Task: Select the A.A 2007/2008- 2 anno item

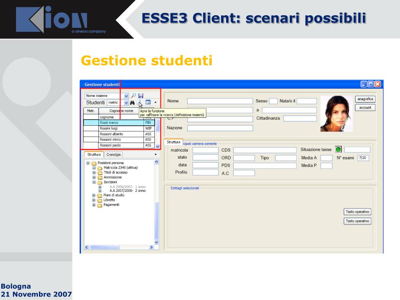Action: (128, 191)
